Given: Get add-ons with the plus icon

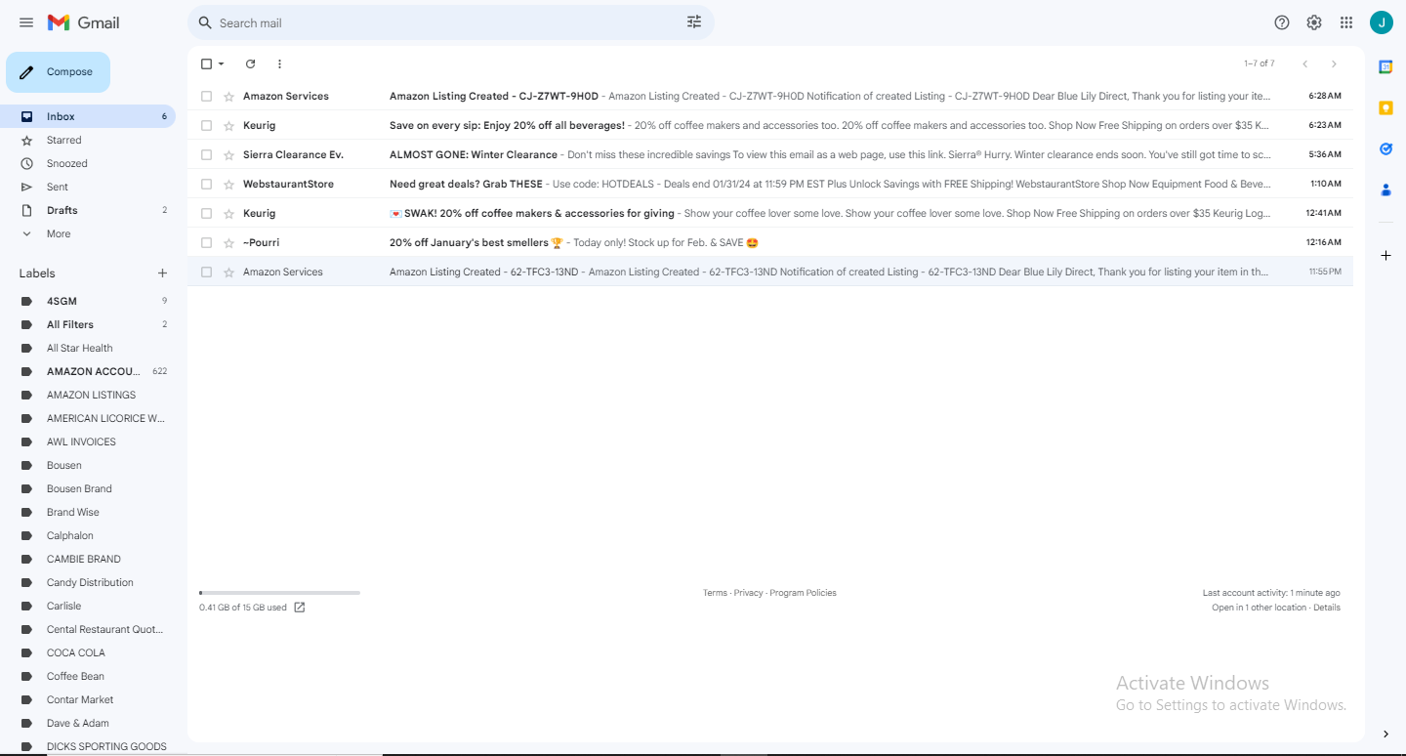Looking at the screenshot, I should pyautogui.click(x=1385, y=255).
